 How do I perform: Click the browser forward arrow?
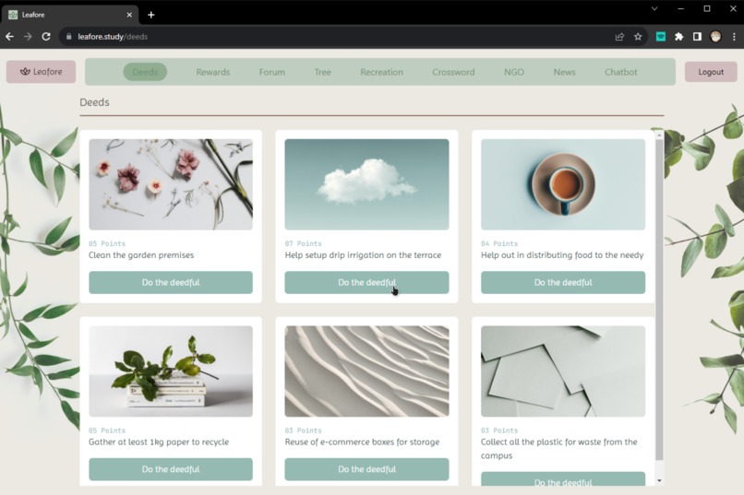[28, 37]
